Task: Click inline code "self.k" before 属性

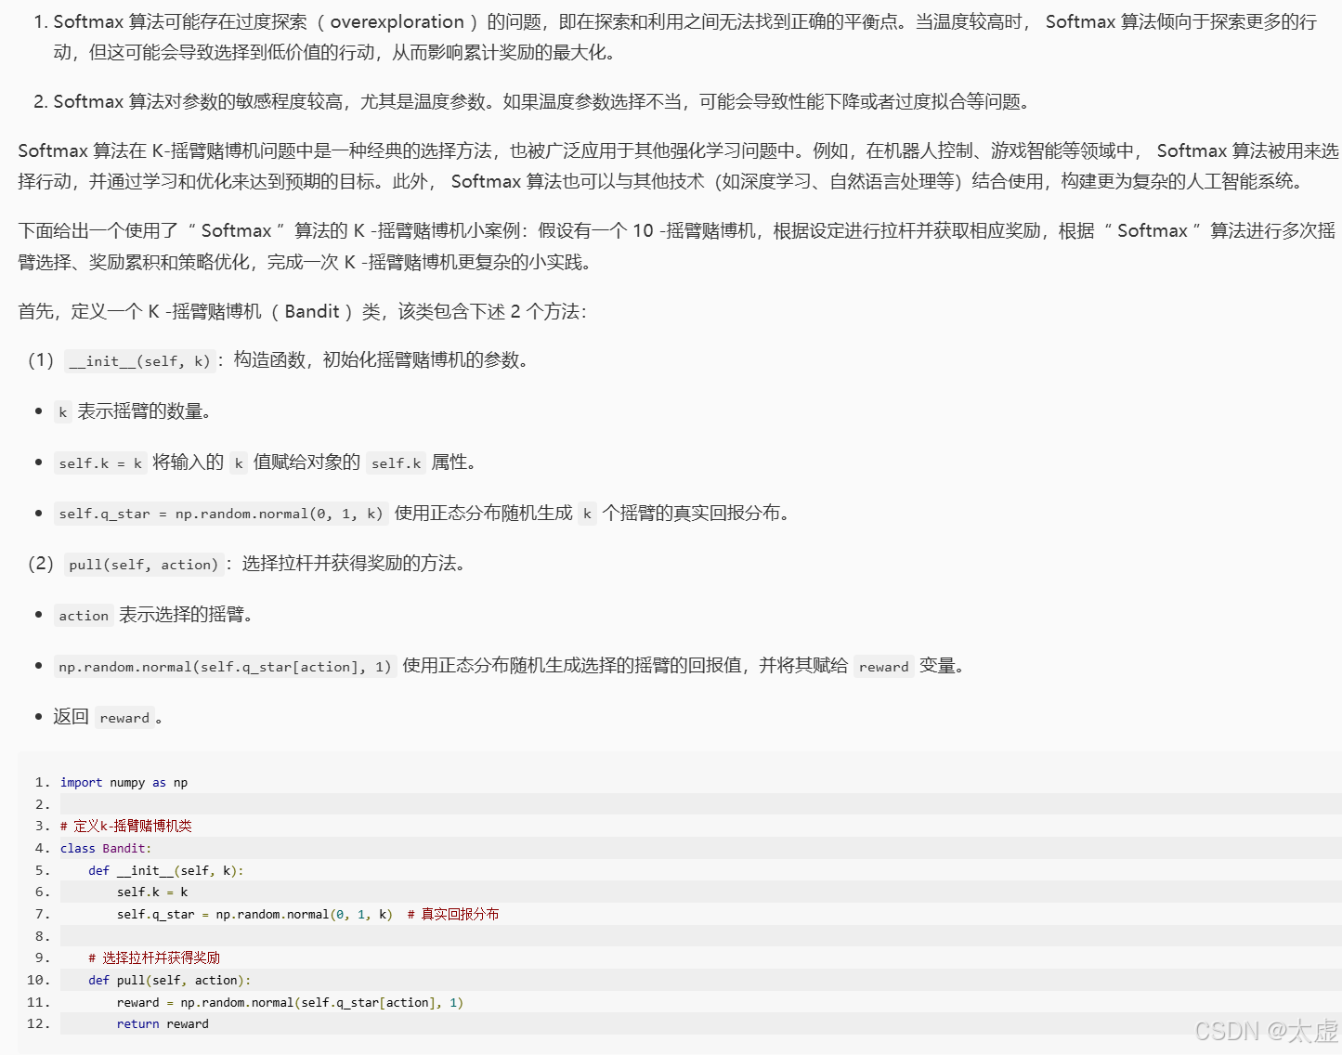Action: (397, 462)
